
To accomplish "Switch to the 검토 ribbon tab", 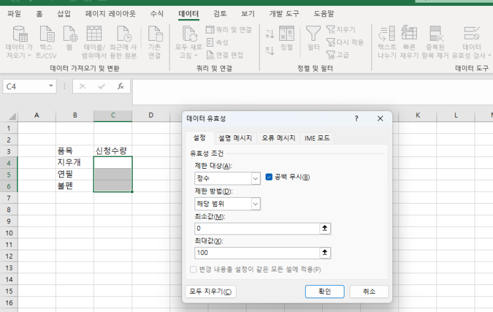I will (220, 14).
